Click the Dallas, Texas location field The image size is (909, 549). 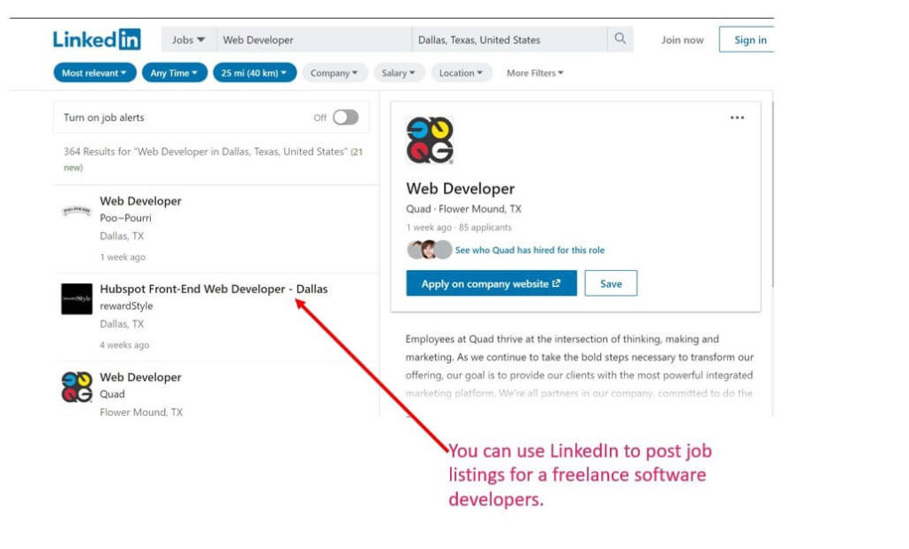pyautogui.click(x=509, y=39)
